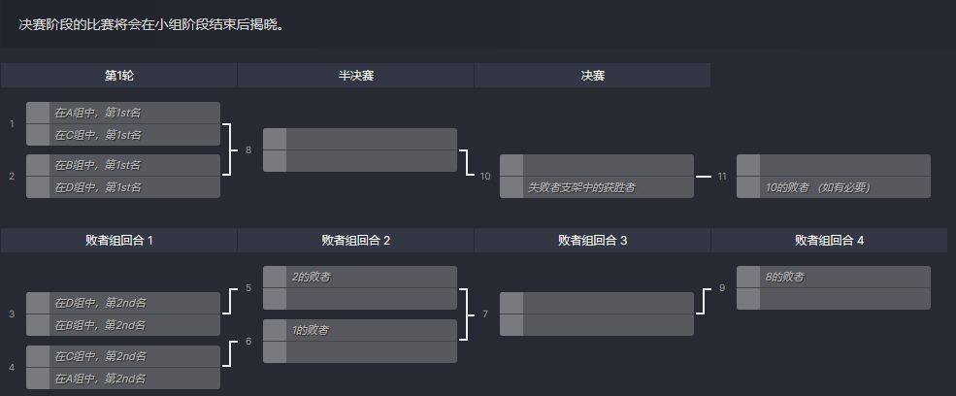Click the 决赛 round header

click(x=592, y=76)
